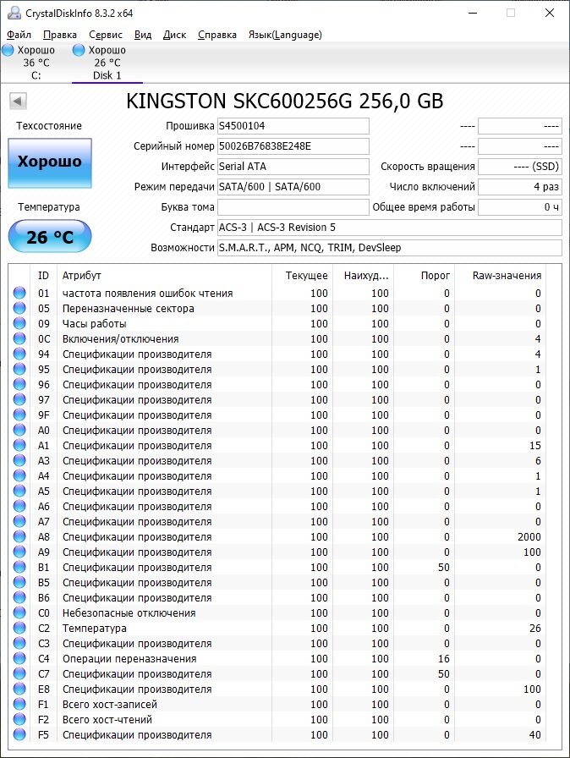Click the raw value 2000 in row A8
570x758 pixels.
529,536
